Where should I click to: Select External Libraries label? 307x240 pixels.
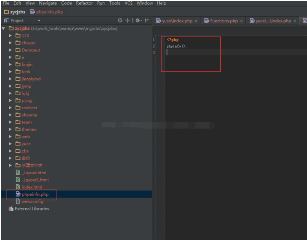pyautogui.click(x=32, y=209)
